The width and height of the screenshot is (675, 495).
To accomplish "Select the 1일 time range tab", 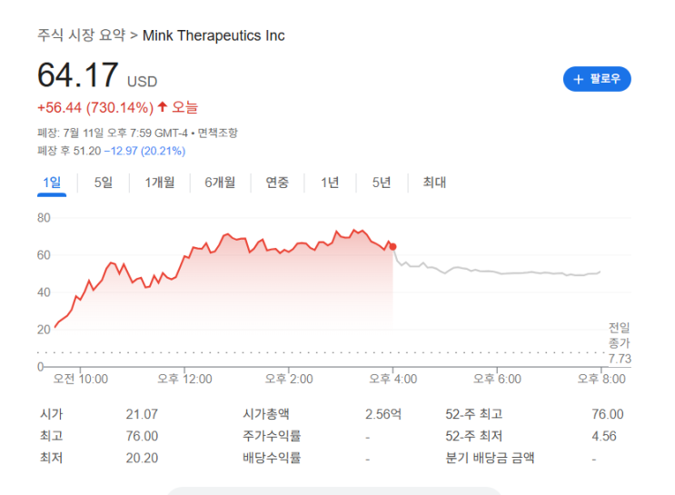I will (x=52, y=183).
